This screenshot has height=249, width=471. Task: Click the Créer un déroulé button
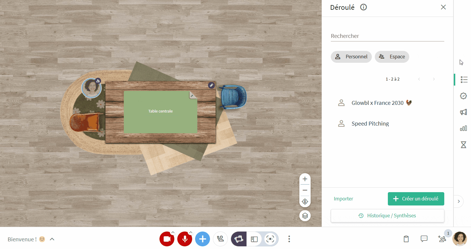tap(416, 199)
